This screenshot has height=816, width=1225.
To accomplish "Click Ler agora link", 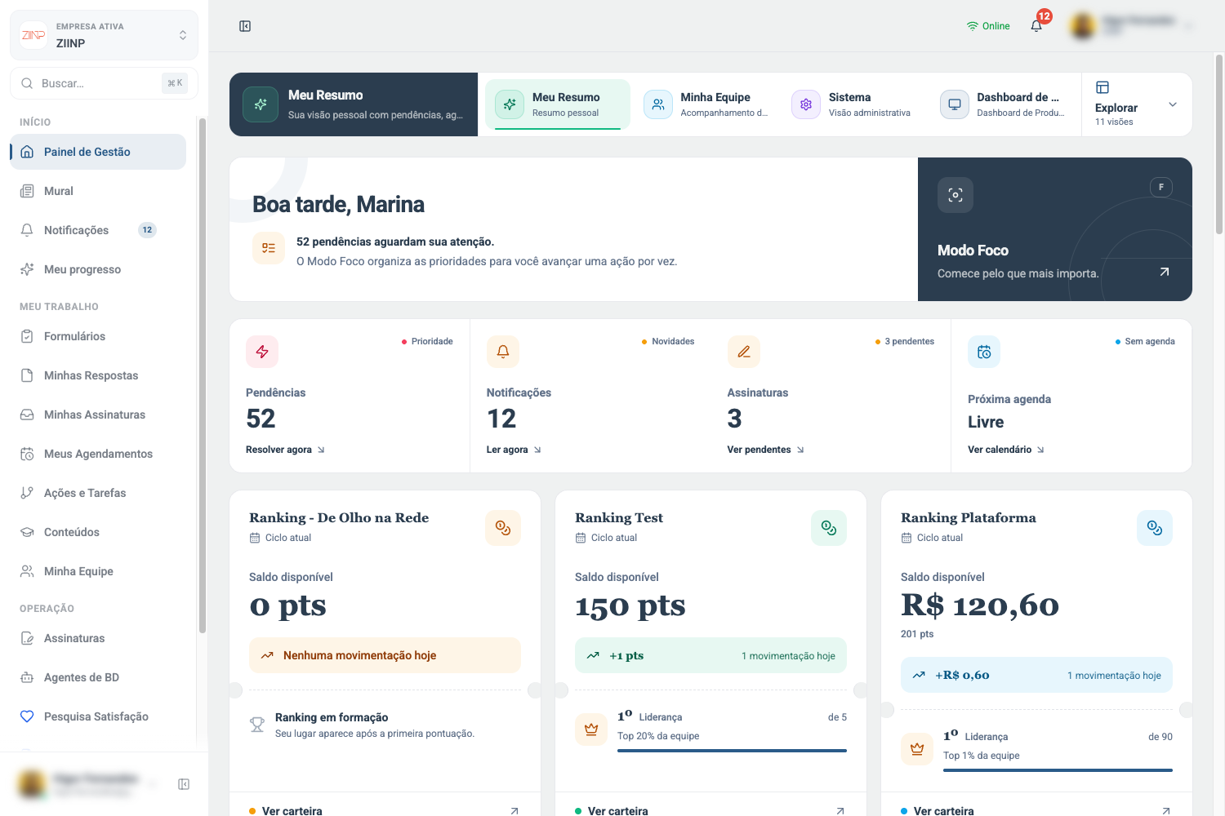I will coord(514,450).
